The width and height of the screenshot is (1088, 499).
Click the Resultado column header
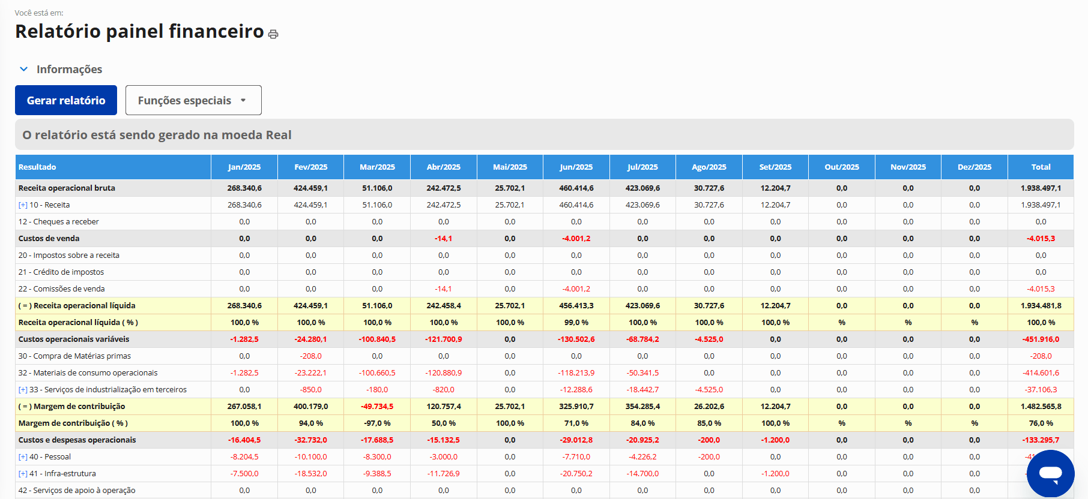(37, 167)
